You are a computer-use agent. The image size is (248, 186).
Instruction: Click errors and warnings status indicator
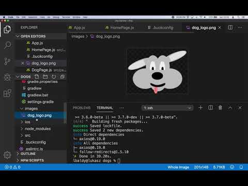12,167
